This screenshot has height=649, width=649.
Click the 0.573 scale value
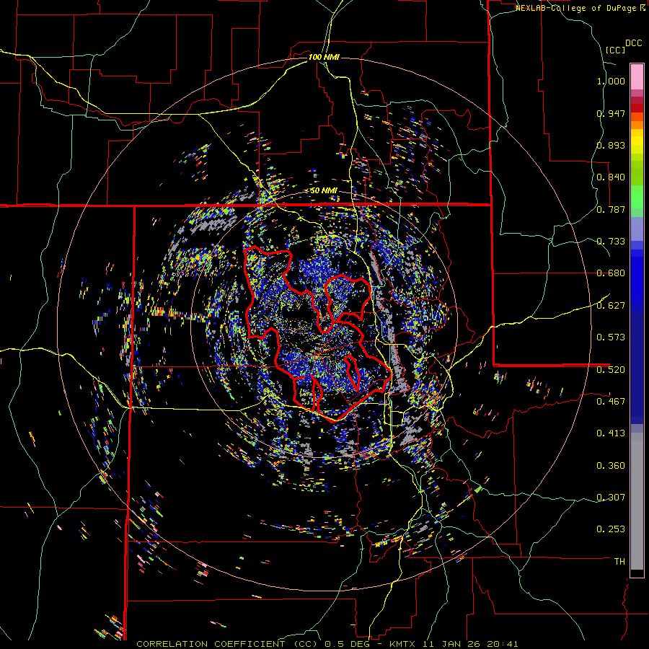click(611, 337)
